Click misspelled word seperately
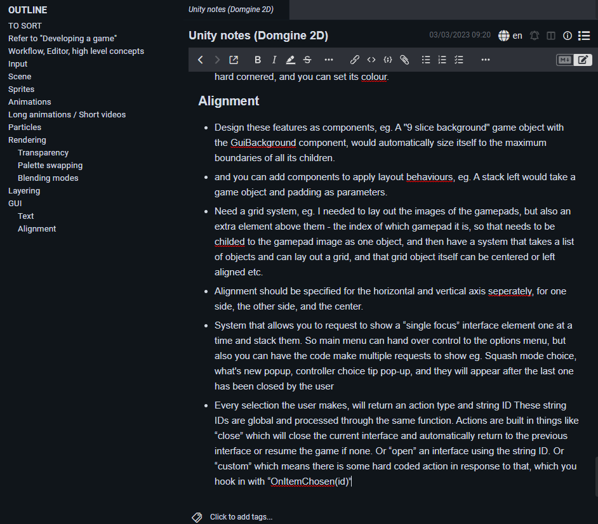 click(510, 291)
